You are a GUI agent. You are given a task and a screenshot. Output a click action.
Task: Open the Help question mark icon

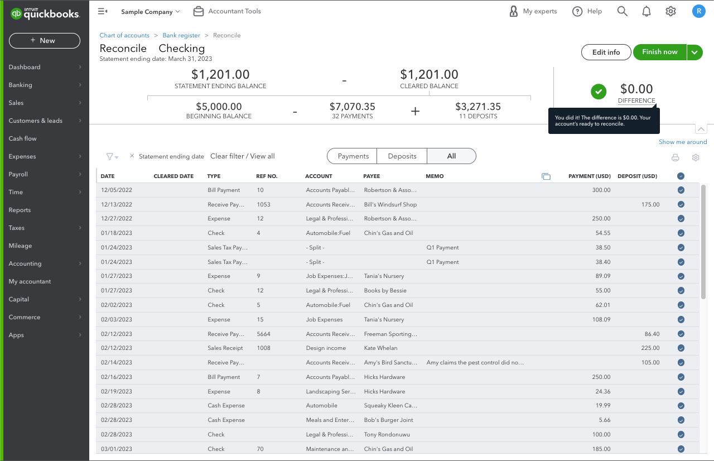click(578, 11)
